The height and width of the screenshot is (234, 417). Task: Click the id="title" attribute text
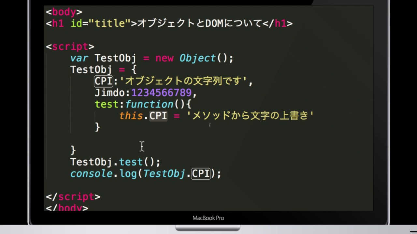pos(101,23)
